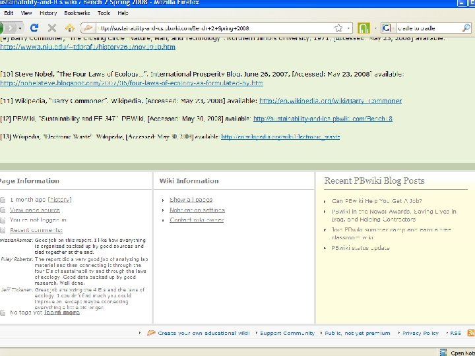Viewport: 475px width, 356px height.
Task: Open Privacy Policy footer link
Action: pos(420,333)
